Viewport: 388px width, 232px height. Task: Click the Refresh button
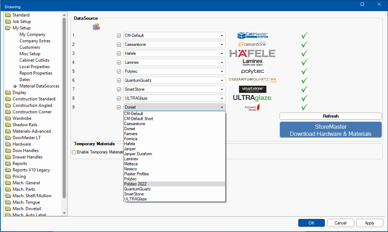coord(330,116)
